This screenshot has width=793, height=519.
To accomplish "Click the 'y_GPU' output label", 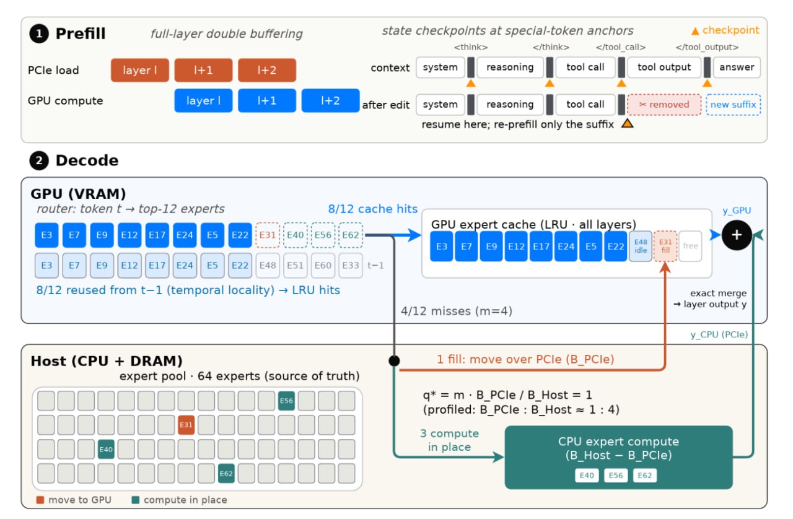I will pos(737,211).
